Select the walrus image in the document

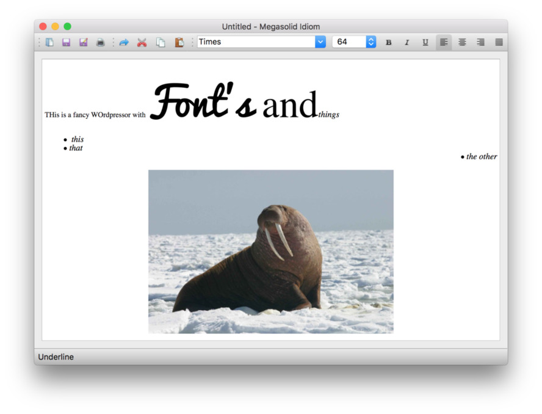(270, 250)
